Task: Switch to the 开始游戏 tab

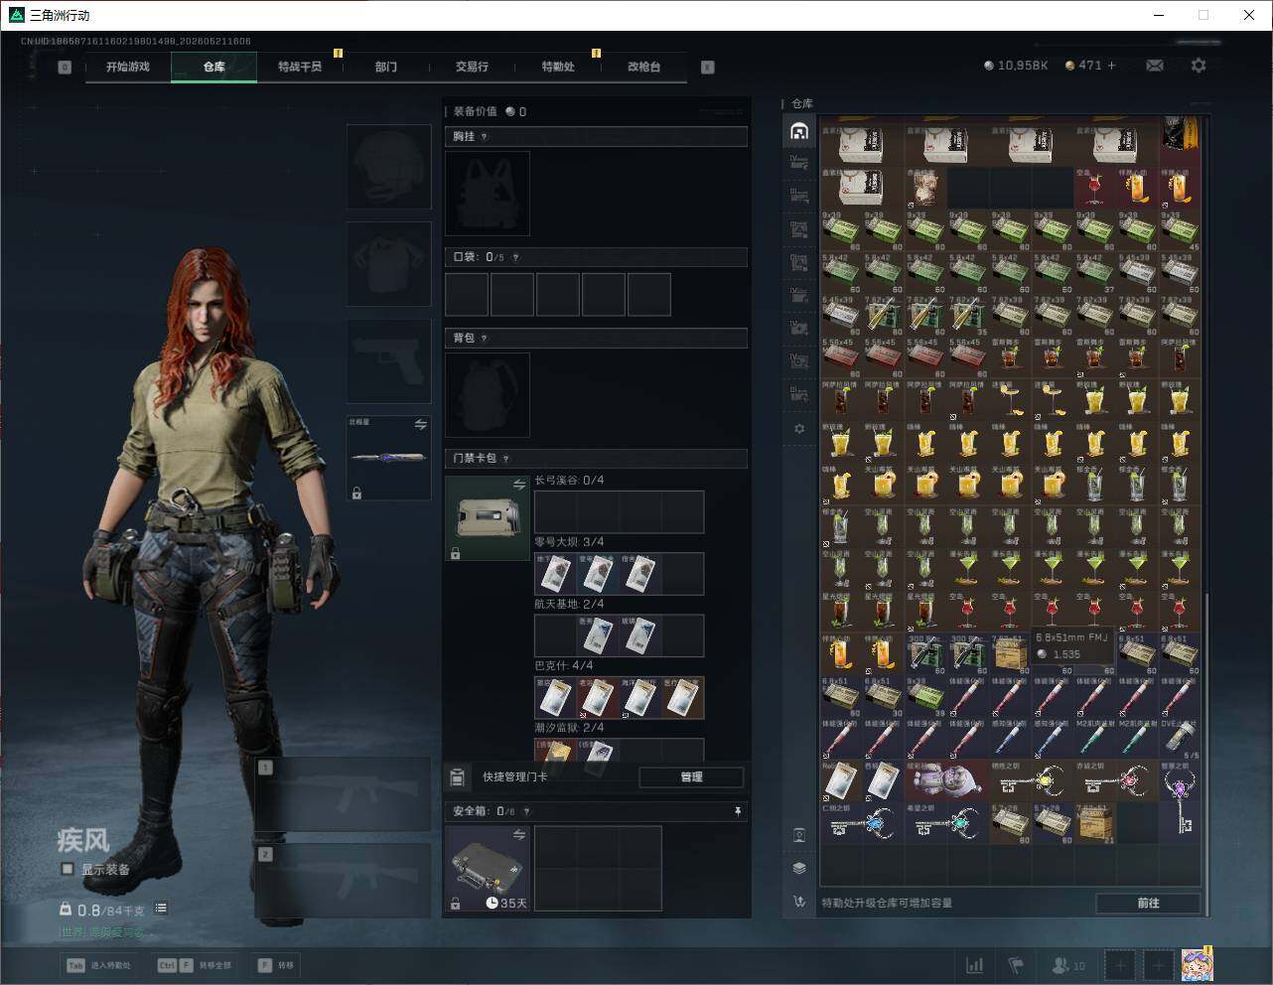Action: click(x=128, y=68)
